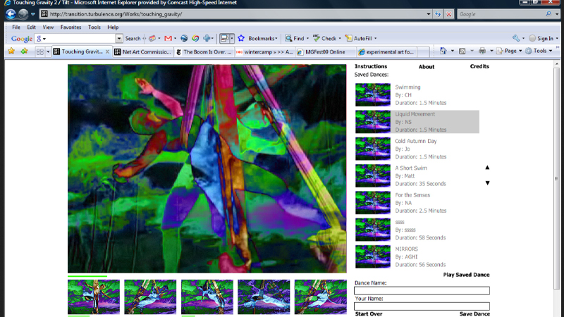The height and width of the screenshot is (317, 564).
Task: Open the View menu
Action: pos(48,27)
